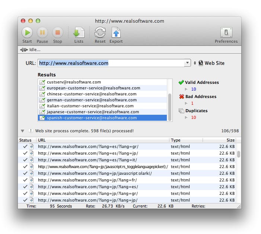Open the URL history dropdown arrow
This screenshot has width=261, height=234.
tap(188, 63)
